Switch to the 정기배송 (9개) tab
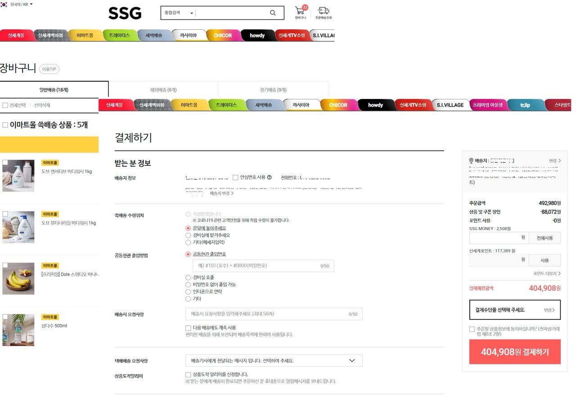Screen dimensions: 576x398 273,90
